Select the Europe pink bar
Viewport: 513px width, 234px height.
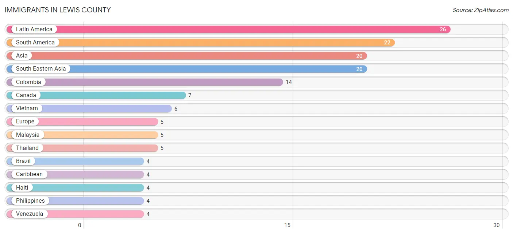point(82,122)
